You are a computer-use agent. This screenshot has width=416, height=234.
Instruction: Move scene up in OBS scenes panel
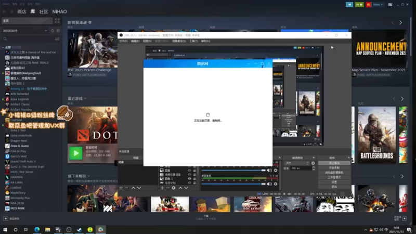(133, 188)
